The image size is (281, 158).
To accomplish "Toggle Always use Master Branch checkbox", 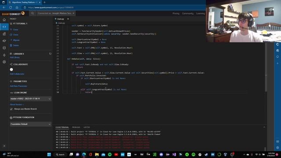I will (x=11, y=109).
